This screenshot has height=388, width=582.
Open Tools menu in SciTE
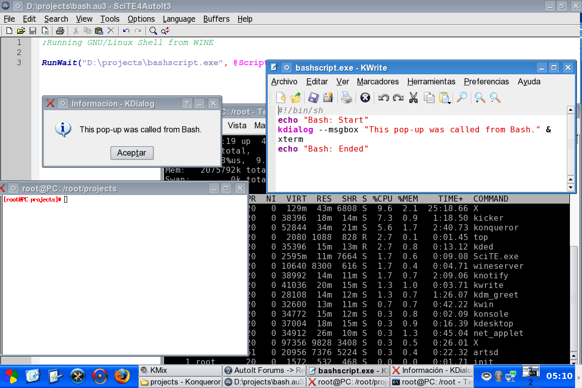(x=110, y=19)
